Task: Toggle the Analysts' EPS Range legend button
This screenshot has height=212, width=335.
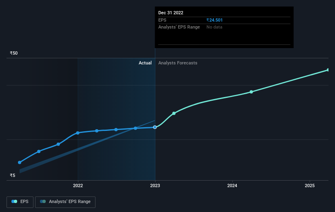Action: pos(65,202)
